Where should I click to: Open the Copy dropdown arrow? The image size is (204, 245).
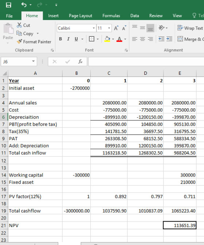(38, 34)
